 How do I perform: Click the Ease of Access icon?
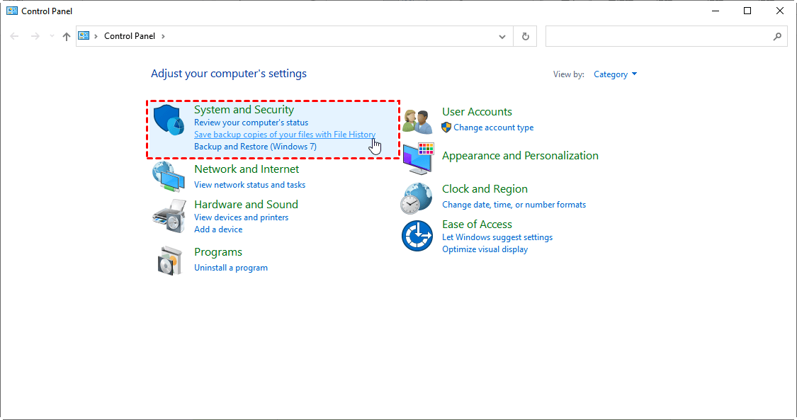click(x=417, y=235)
